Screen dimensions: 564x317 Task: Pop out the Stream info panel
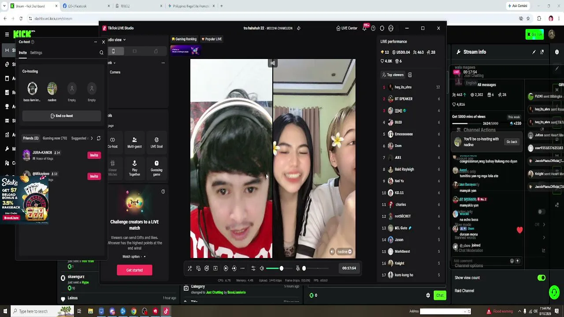(542, 52)
